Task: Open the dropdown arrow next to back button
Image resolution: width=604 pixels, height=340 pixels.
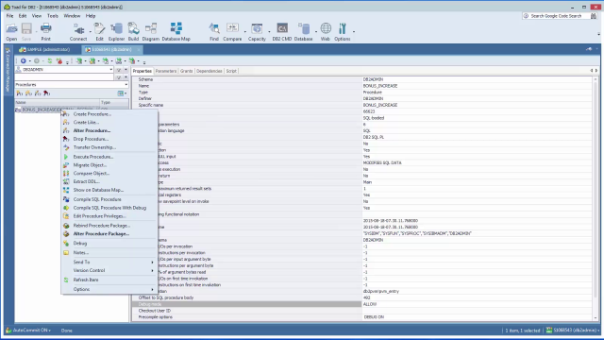Action: (x=29, y=60)
